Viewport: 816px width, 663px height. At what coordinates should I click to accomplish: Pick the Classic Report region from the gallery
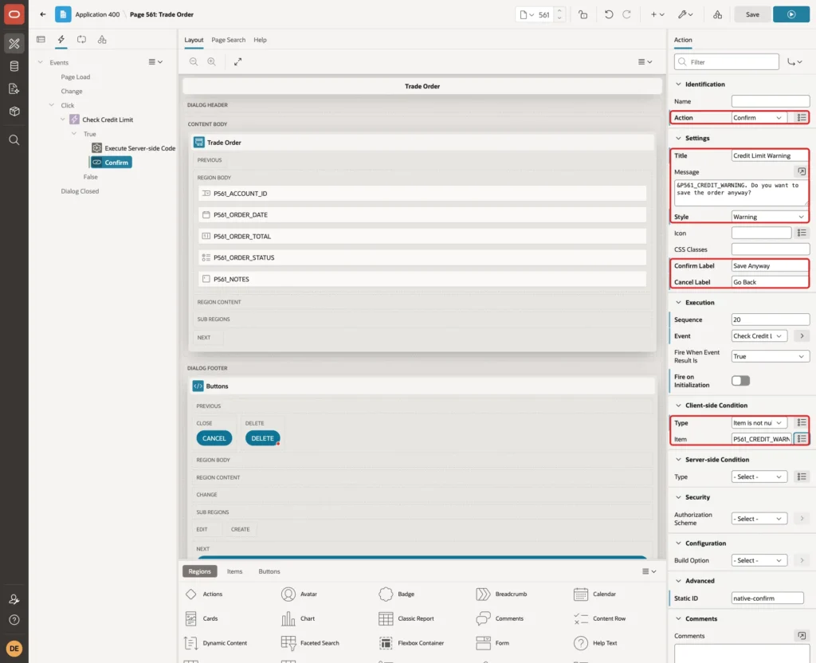point(406,618)
